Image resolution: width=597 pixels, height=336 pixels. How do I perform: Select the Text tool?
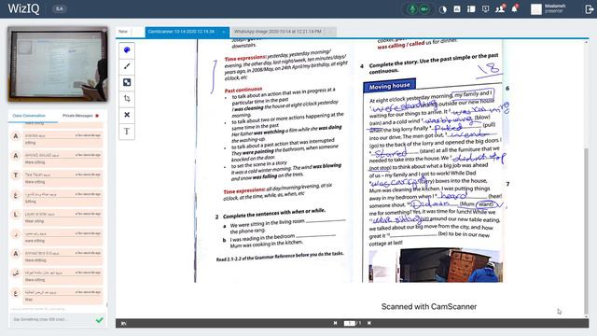127,132
